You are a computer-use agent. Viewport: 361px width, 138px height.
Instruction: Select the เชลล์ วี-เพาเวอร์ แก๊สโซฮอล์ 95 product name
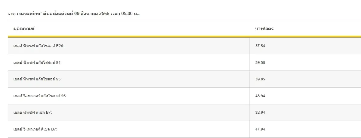40,96
